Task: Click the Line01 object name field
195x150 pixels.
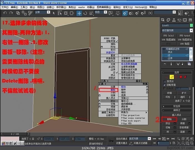Action: (175, 25)
